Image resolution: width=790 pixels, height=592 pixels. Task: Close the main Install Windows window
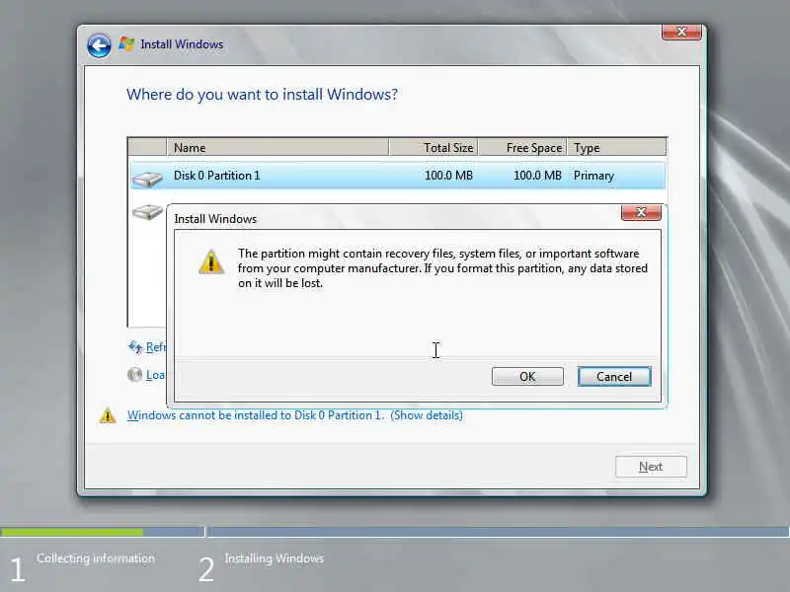coord(681,32)
